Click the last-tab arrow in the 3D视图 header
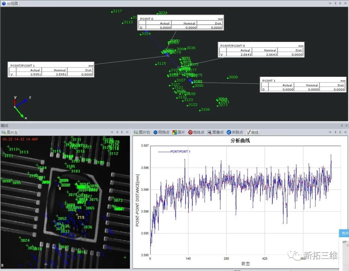Viewport: 349px width, 271px height. click(x=345, y=3)
